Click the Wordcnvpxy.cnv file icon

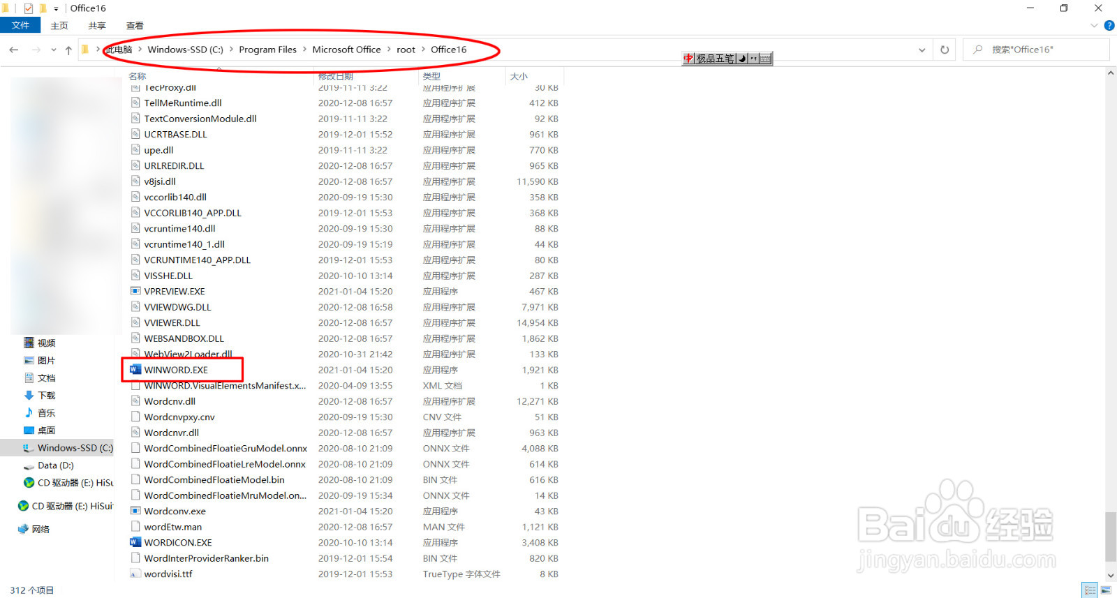(135, 417)
